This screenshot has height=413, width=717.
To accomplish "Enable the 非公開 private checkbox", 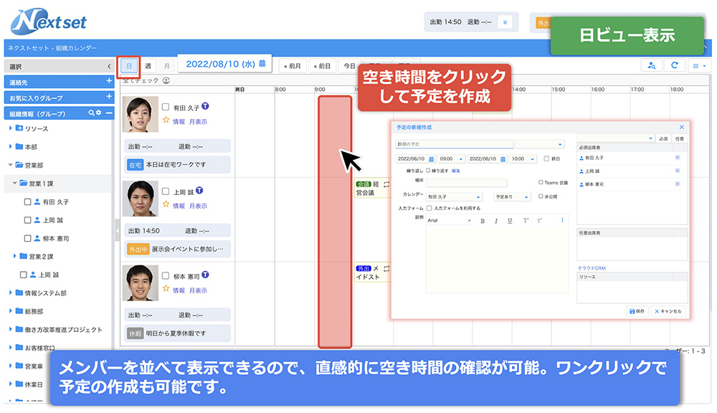I will [541, 196].
